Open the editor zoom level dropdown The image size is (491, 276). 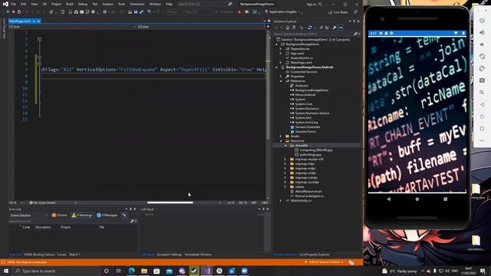(15, 202)
